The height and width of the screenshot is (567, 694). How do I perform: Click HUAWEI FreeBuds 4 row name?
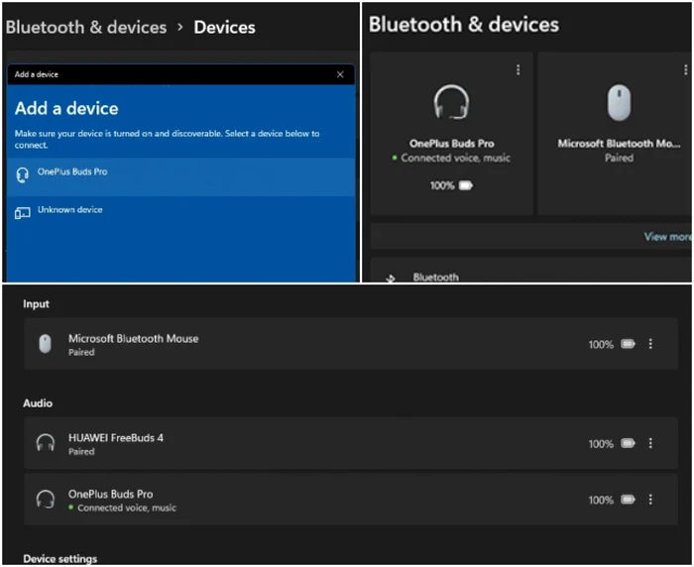tap(116, 438)
